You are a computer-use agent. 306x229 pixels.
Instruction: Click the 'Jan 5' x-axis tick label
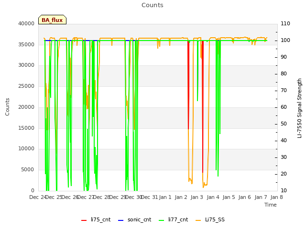click(229, 197)
